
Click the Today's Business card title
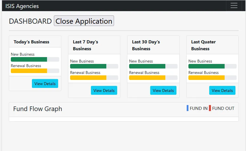[x=31, y=42]
